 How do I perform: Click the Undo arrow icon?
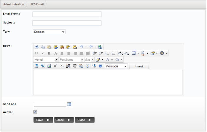[x=81, y=47]
